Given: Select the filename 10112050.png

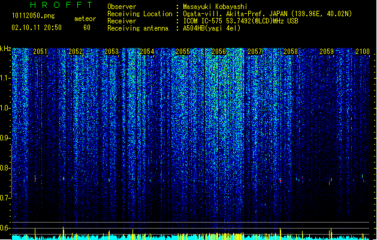Looking at the screenshot, I should [34, 16].
